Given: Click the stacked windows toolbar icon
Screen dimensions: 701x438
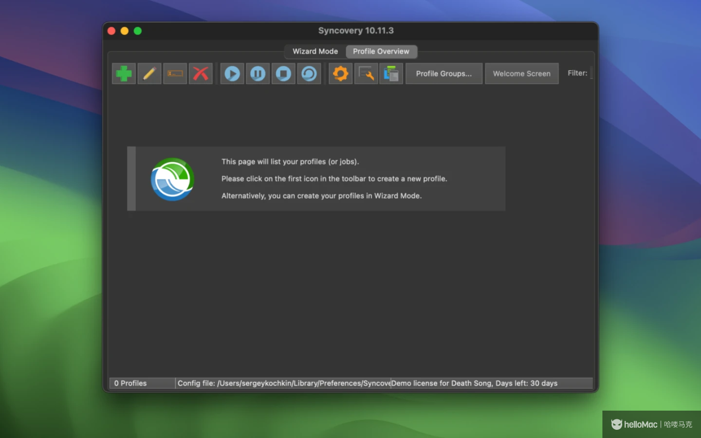Looking at the screenshot, I should tap(391, 73).
